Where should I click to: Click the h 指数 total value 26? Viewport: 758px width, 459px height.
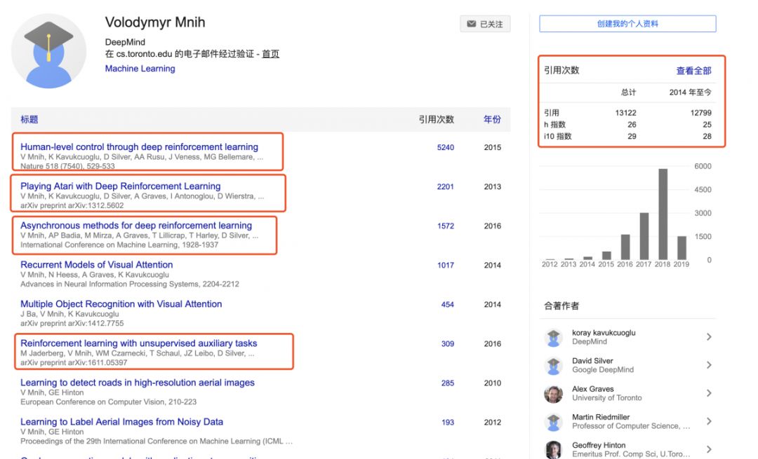click(x=632, y=125)
